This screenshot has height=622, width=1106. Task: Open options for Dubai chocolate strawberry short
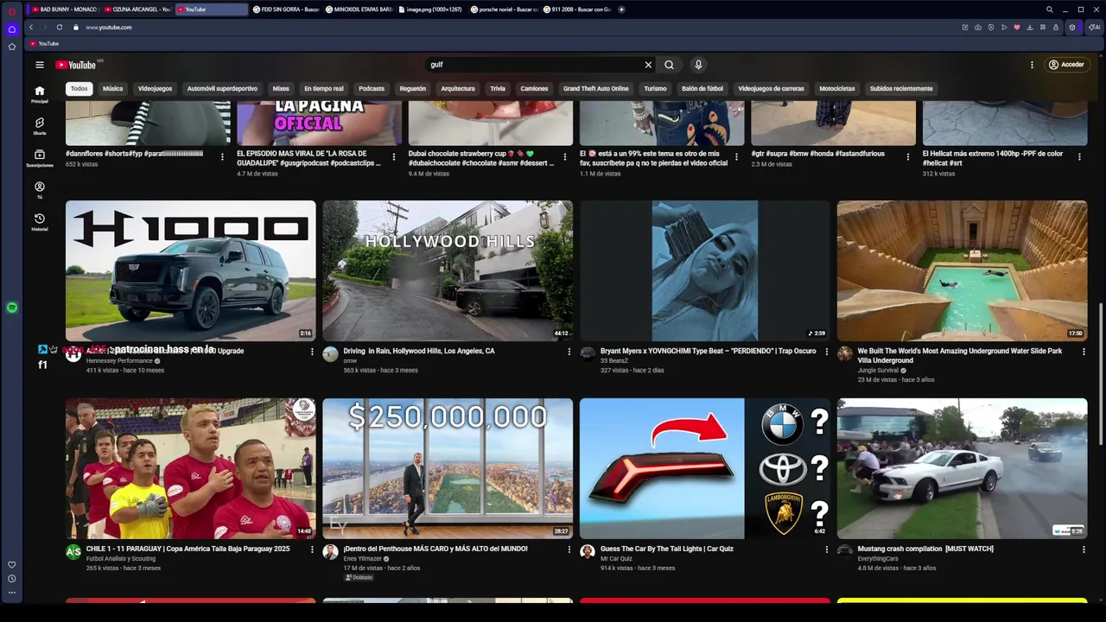[x=565, y=157]
